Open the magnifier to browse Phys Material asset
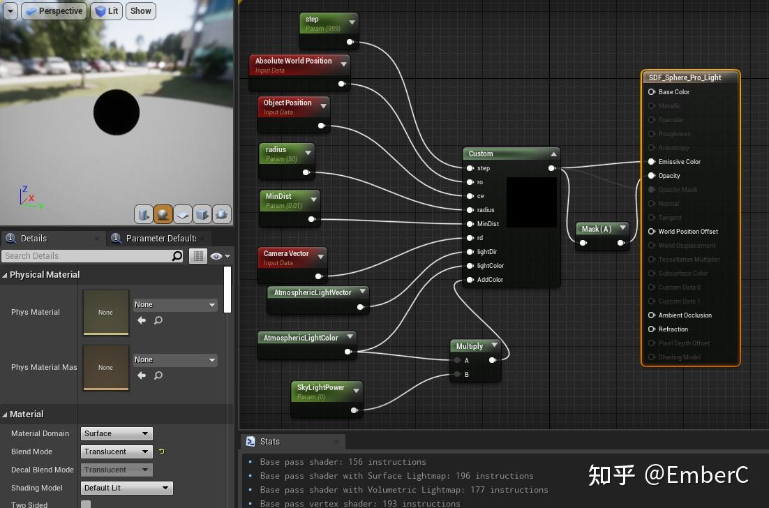 pos(157,320)
